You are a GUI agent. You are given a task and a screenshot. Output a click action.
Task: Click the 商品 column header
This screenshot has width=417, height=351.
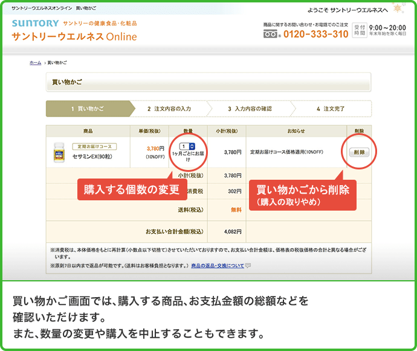click(88, 131)
